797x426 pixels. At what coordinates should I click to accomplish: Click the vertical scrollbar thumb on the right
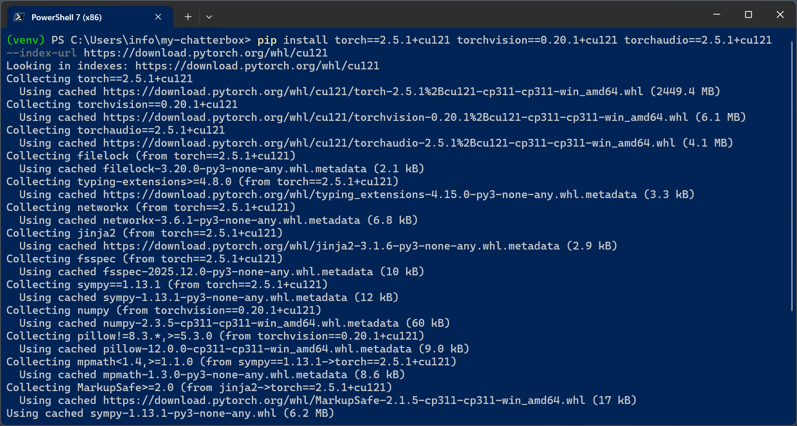tap(792, 175)
